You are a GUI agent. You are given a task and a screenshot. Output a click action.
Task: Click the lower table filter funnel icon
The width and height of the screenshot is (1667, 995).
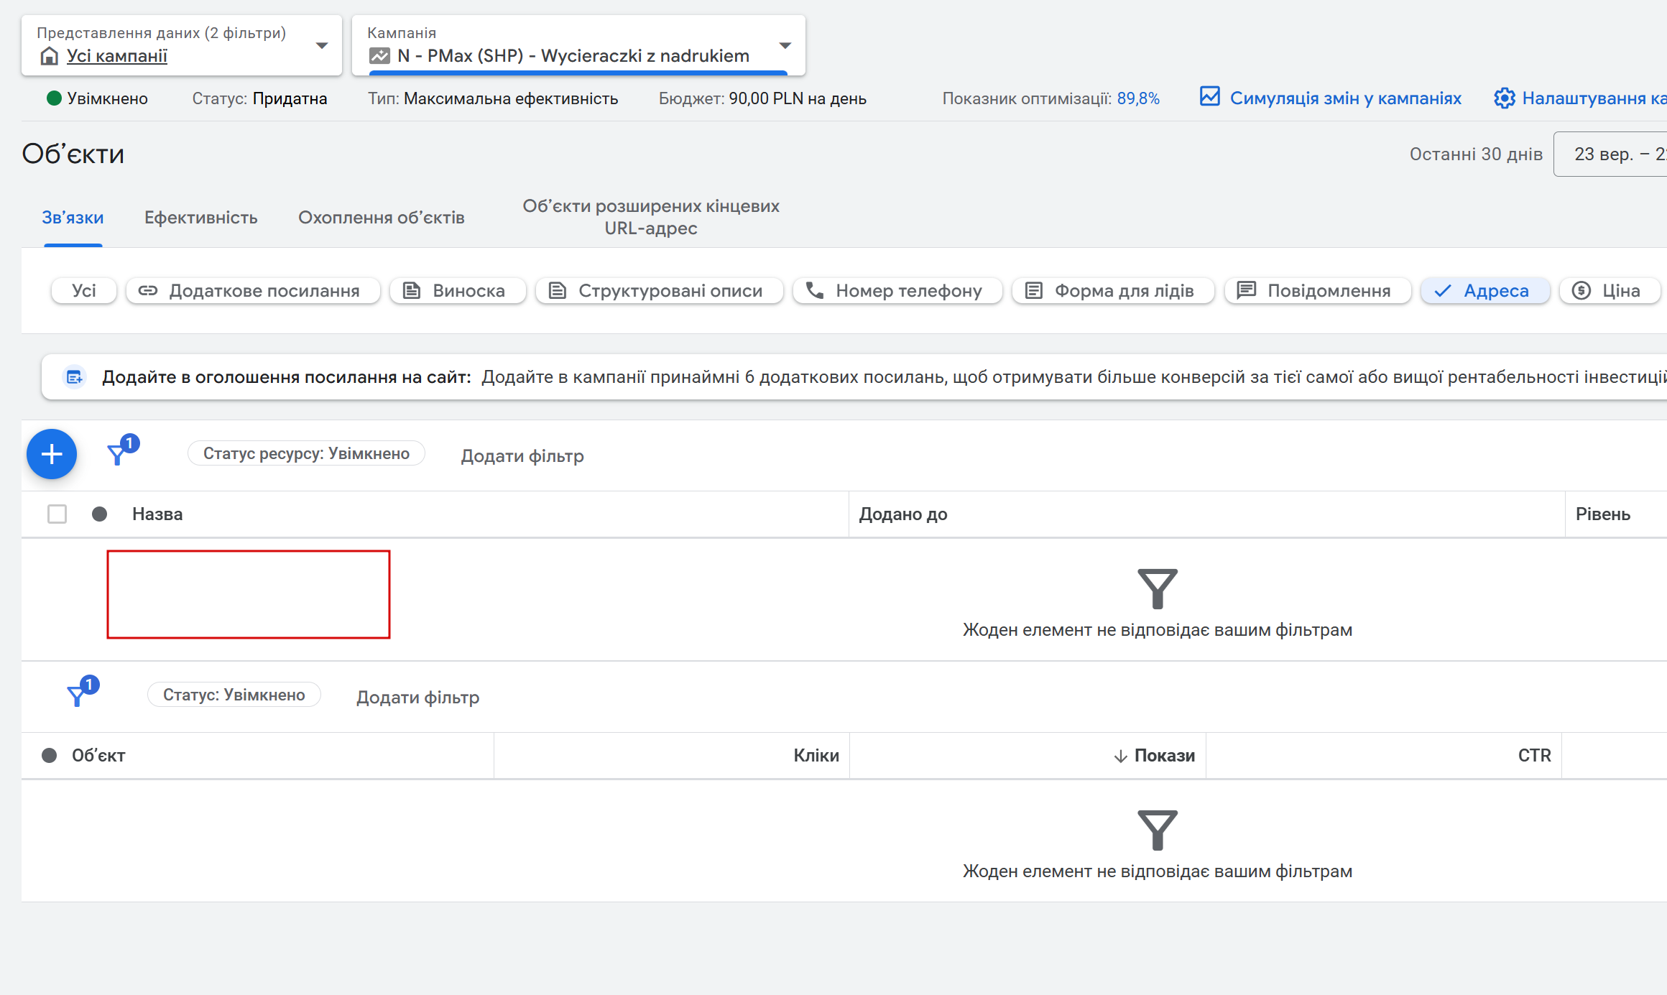[x=77, y=695]
